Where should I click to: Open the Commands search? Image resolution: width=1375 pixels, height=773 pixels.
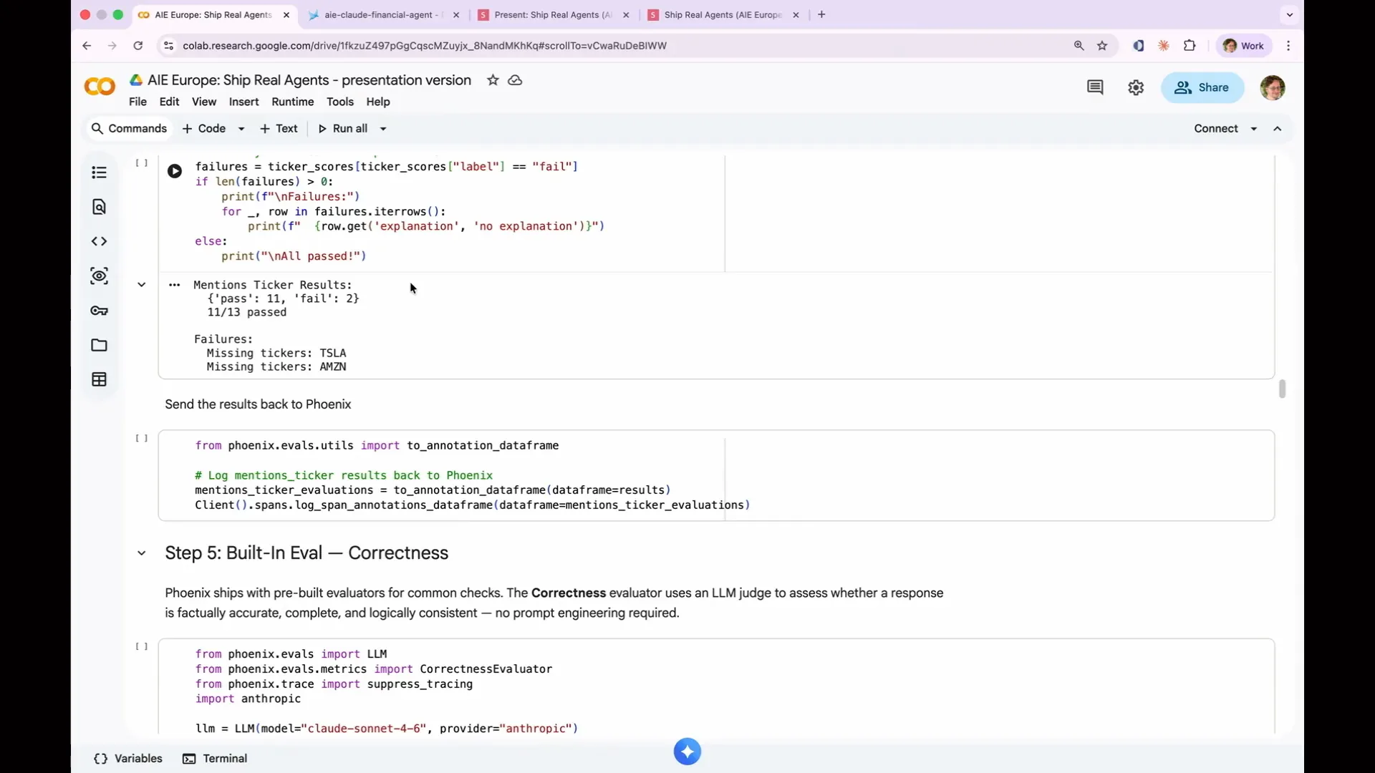pos(129,129)
